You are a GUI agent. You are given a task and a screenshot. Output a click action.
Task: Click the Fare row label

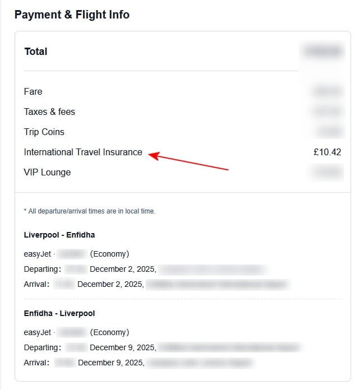pos(33,91)
